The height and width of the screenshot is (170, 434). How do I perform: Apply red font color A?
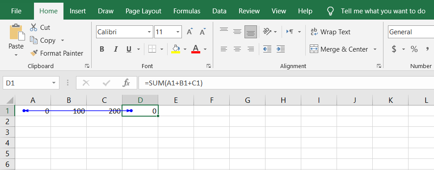[196, 49]
